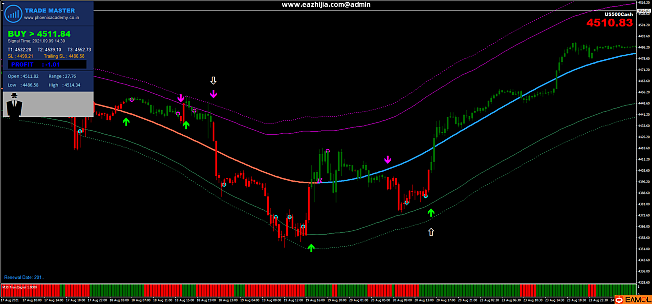This screenshot has width=652, height=304.
Task: Click the green BUY > 4511.84 signal
Action: (x=39, y=34)
